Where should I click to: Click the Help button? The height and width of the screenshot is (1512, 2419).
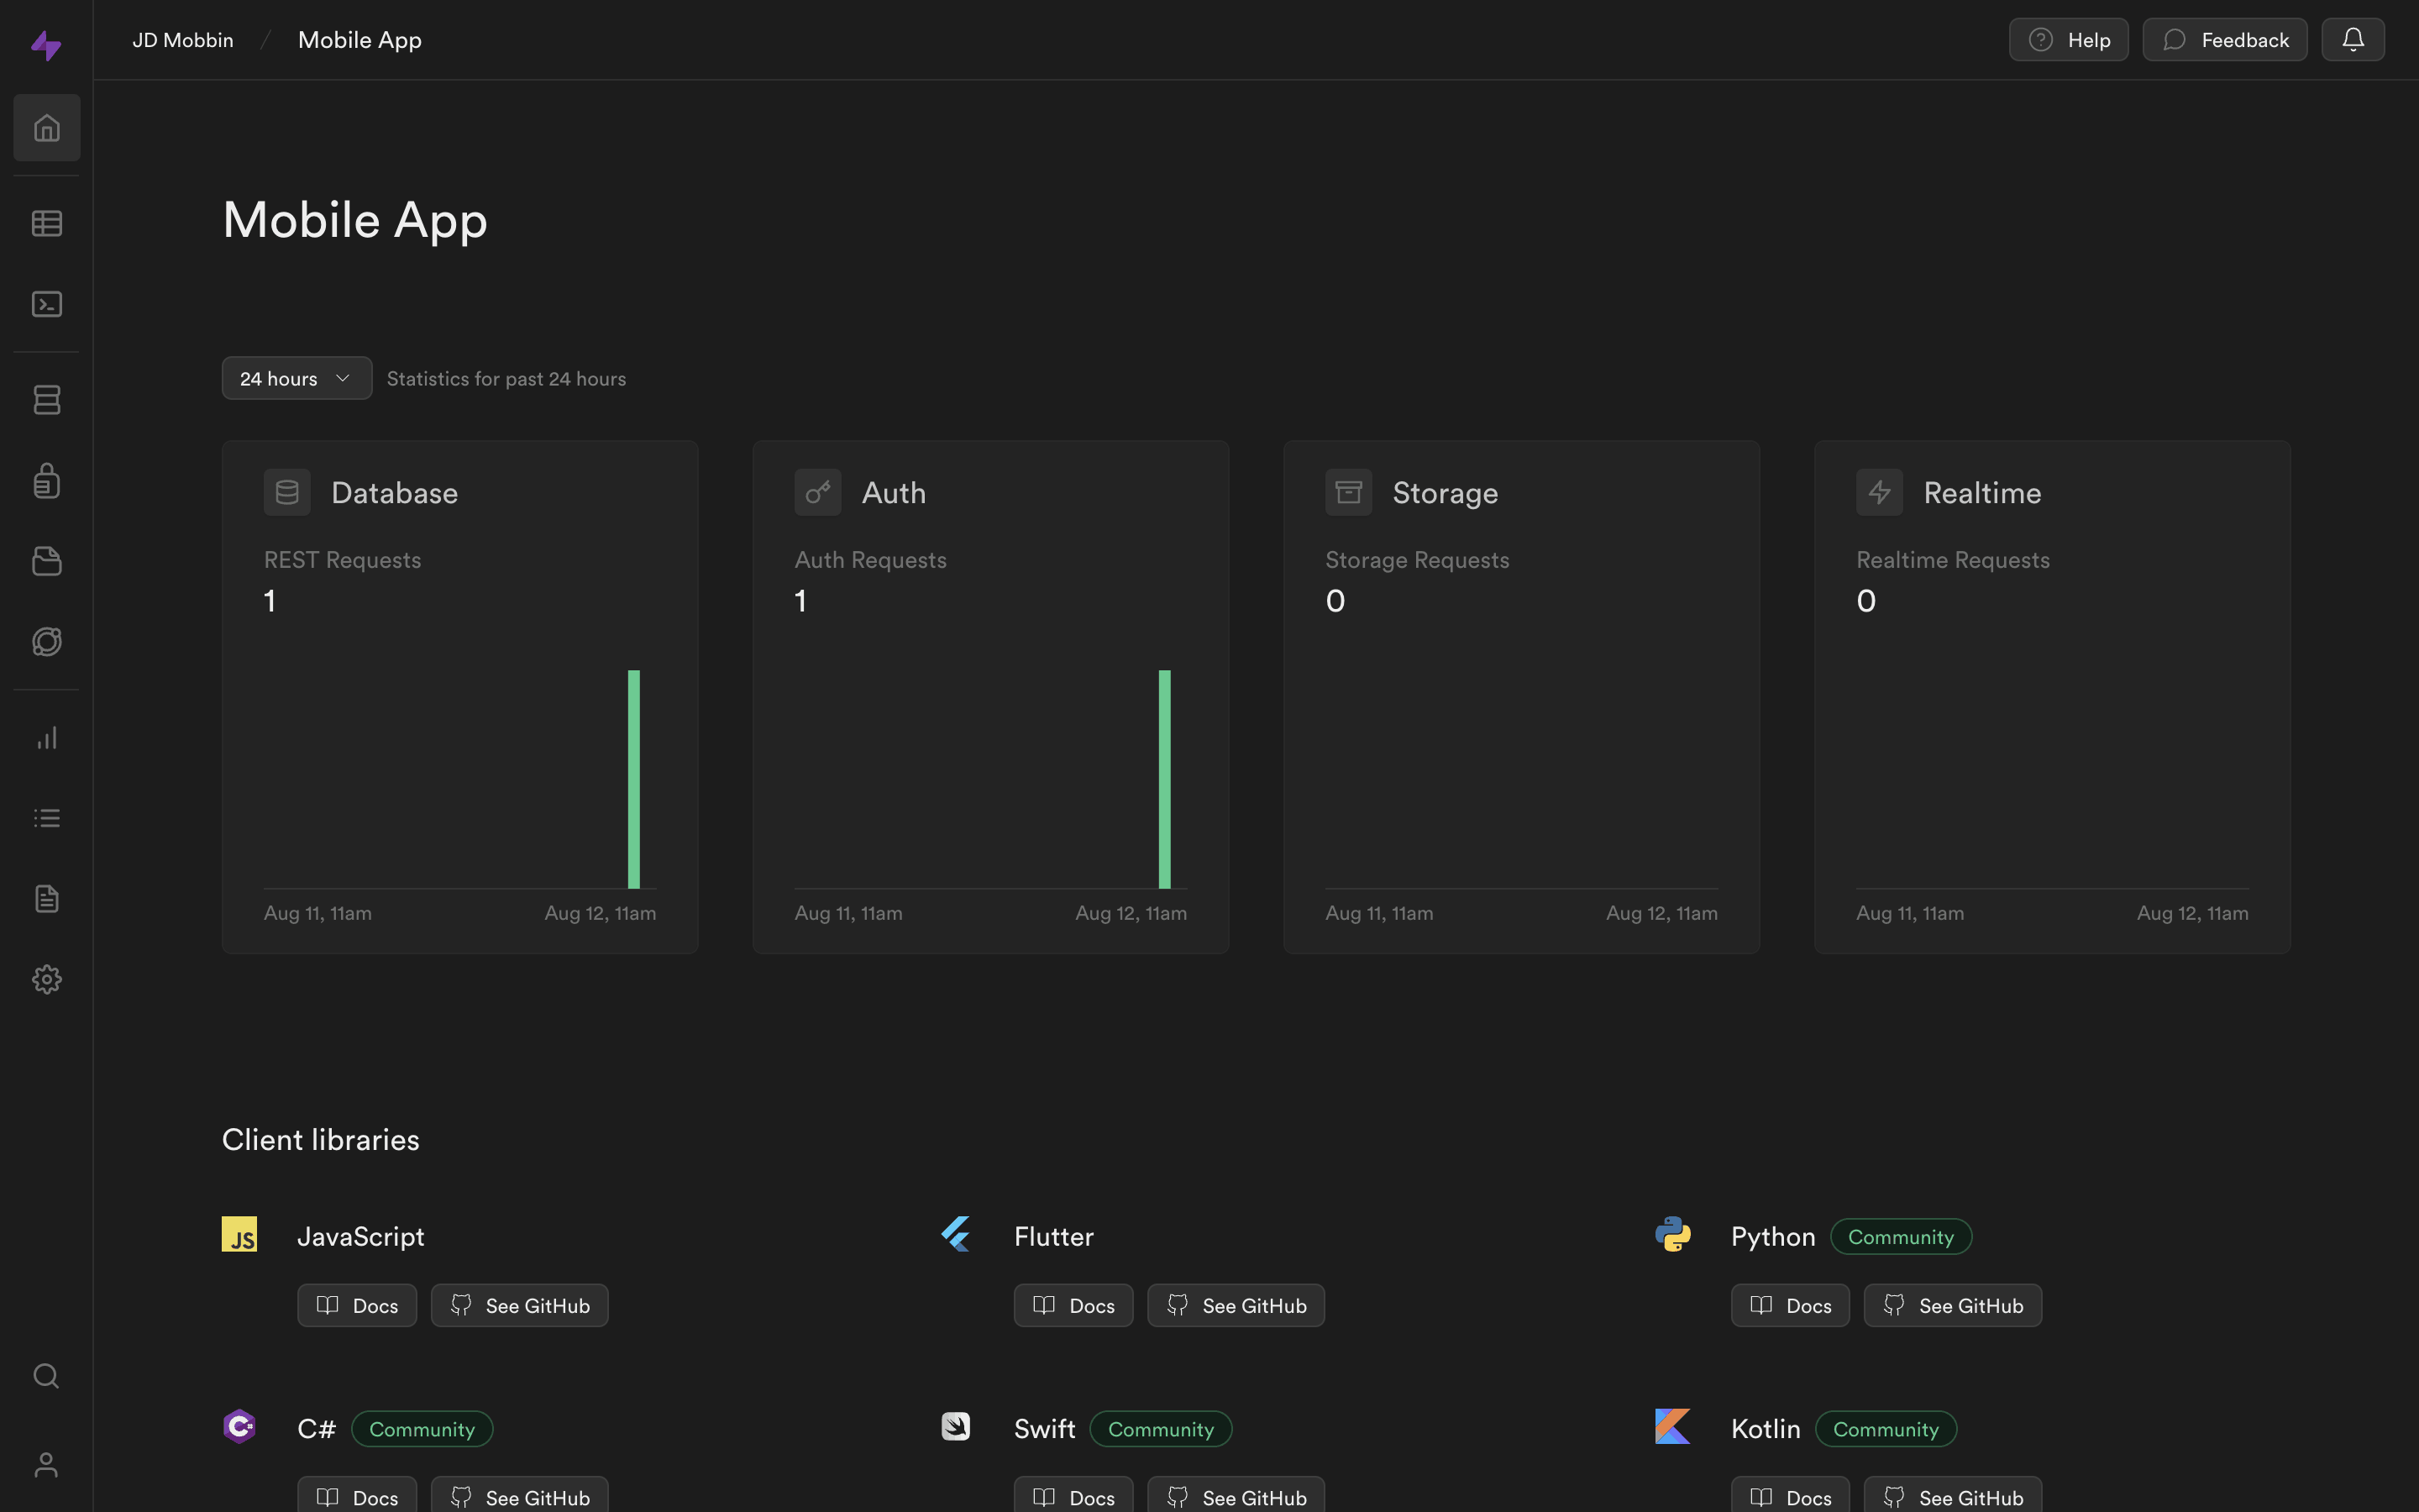[x=2068, y=40]
